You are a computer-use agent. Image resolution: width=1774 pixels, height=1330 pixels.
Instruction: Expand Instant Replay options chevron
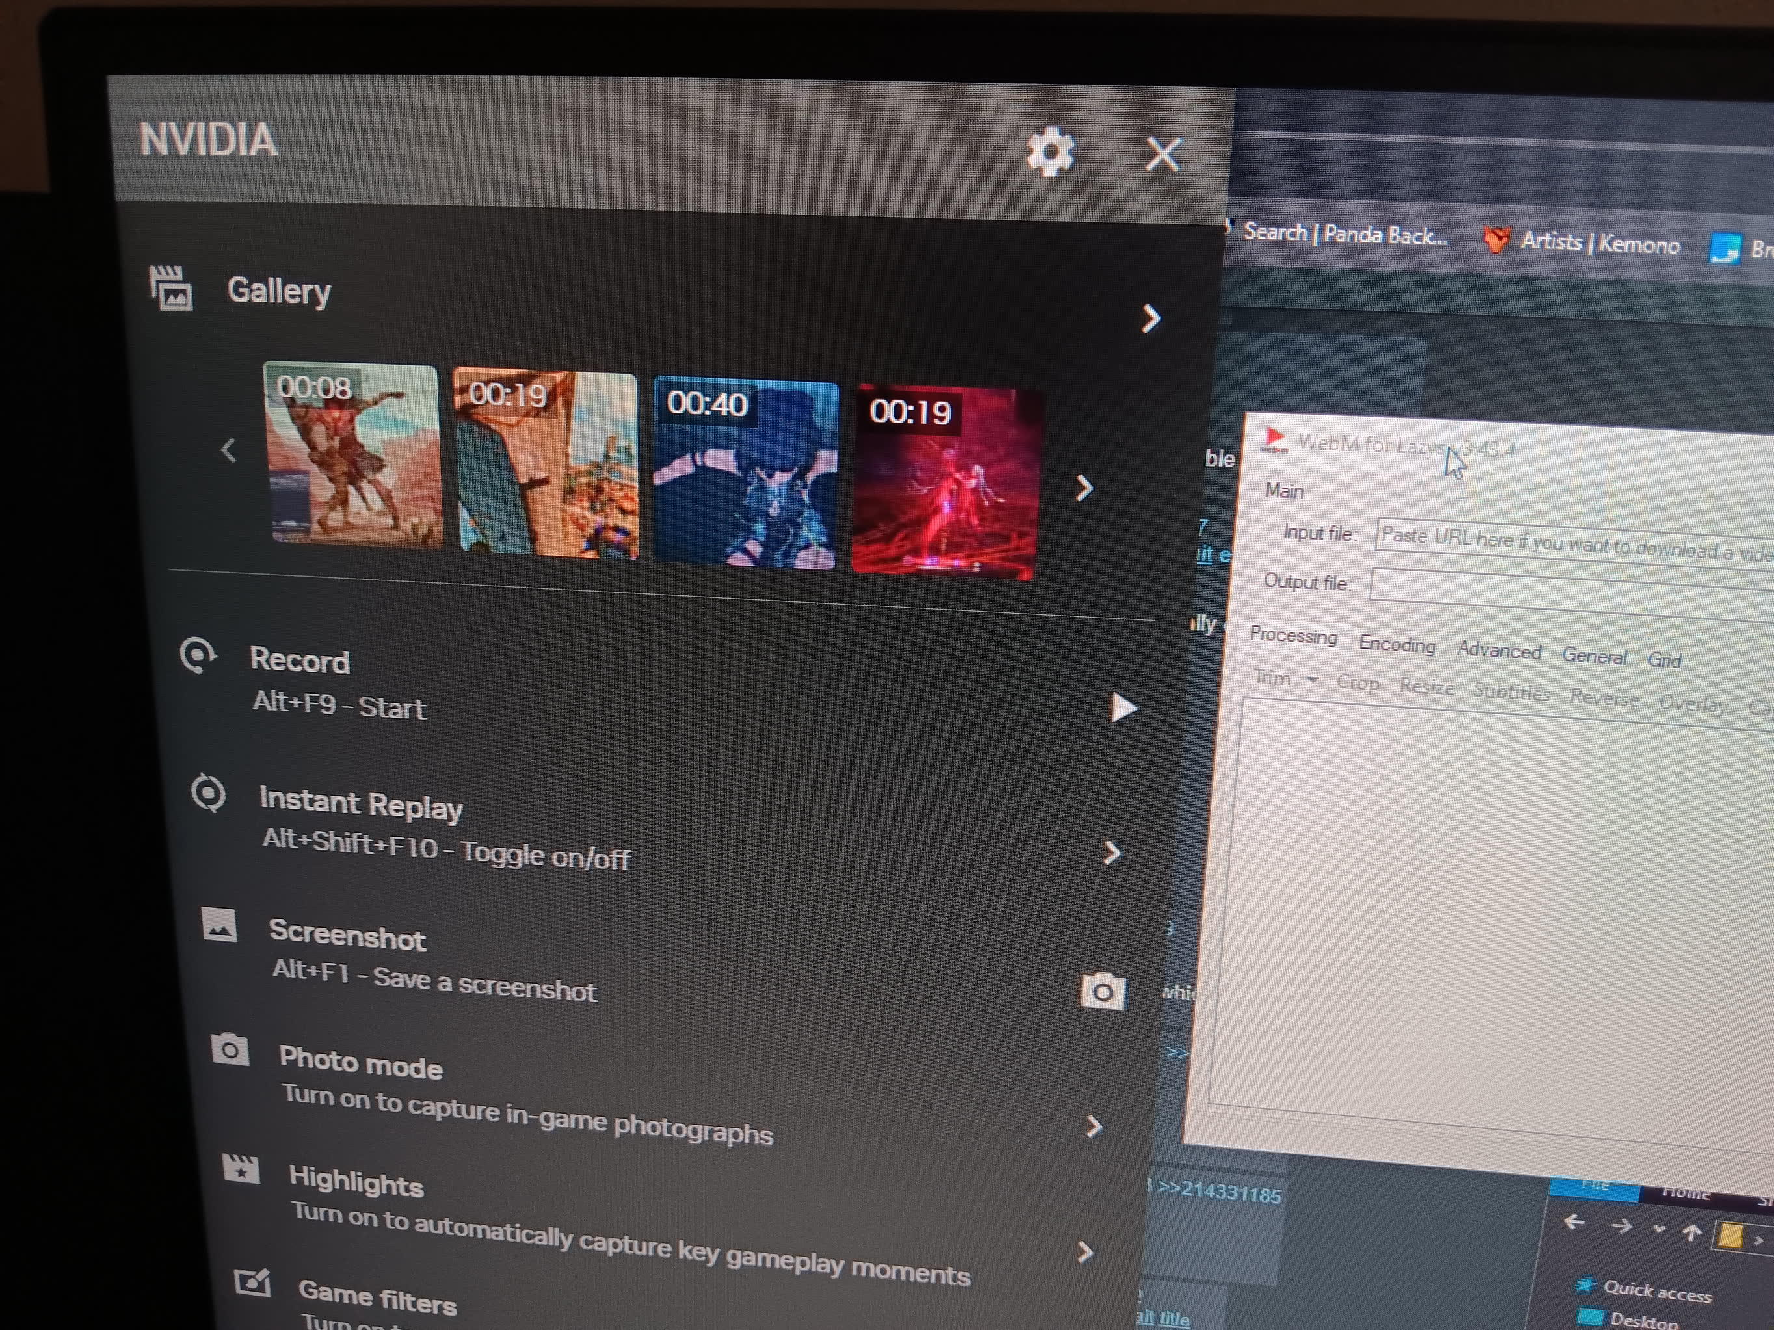(1111, 852)
